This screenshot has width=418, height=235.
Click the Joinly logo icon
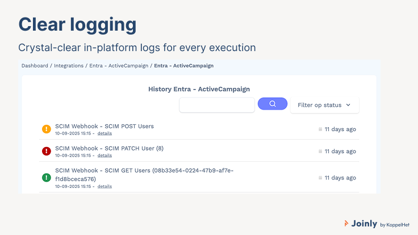(x=346, y=223)
